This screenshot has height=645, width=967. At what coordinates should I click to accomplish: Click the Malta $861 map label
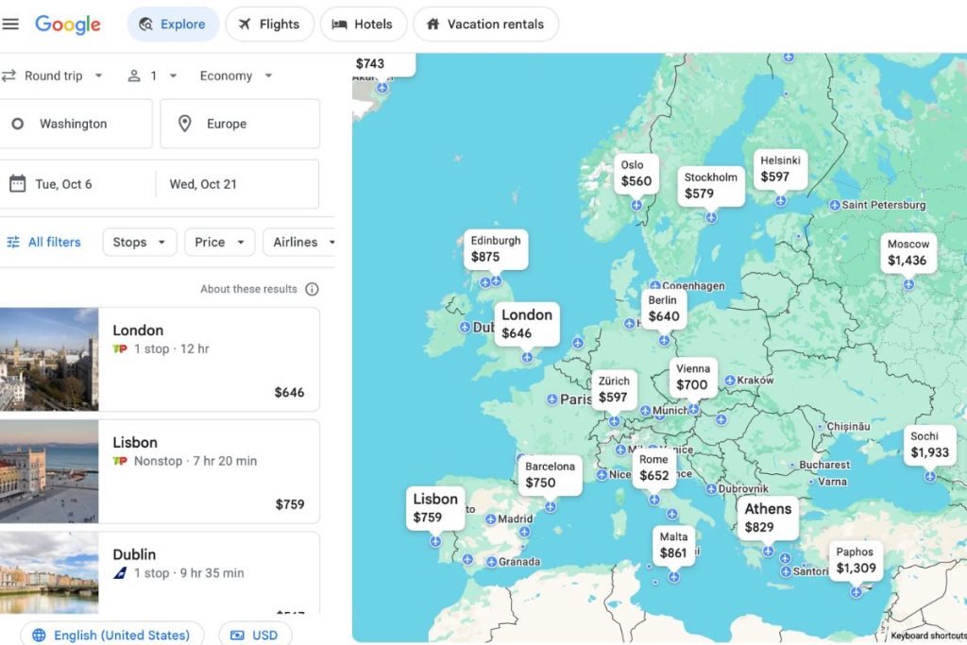coord(673,545)
